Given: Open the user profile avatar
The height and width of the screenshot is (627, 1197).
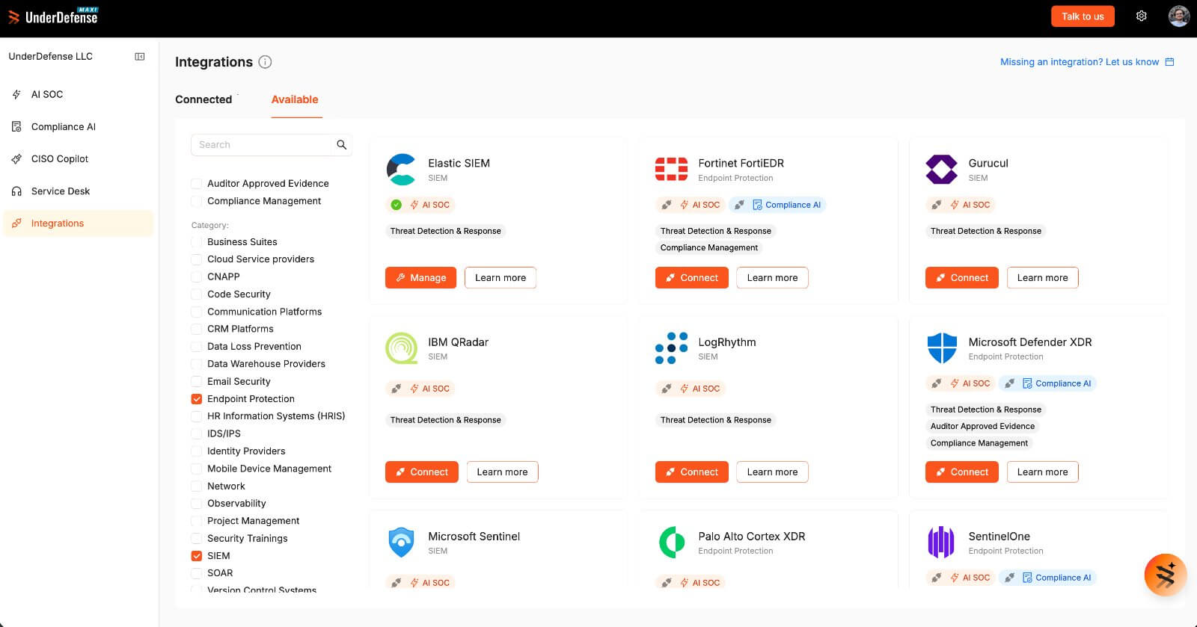Looking at the screenshot, I should point(1179,16).
